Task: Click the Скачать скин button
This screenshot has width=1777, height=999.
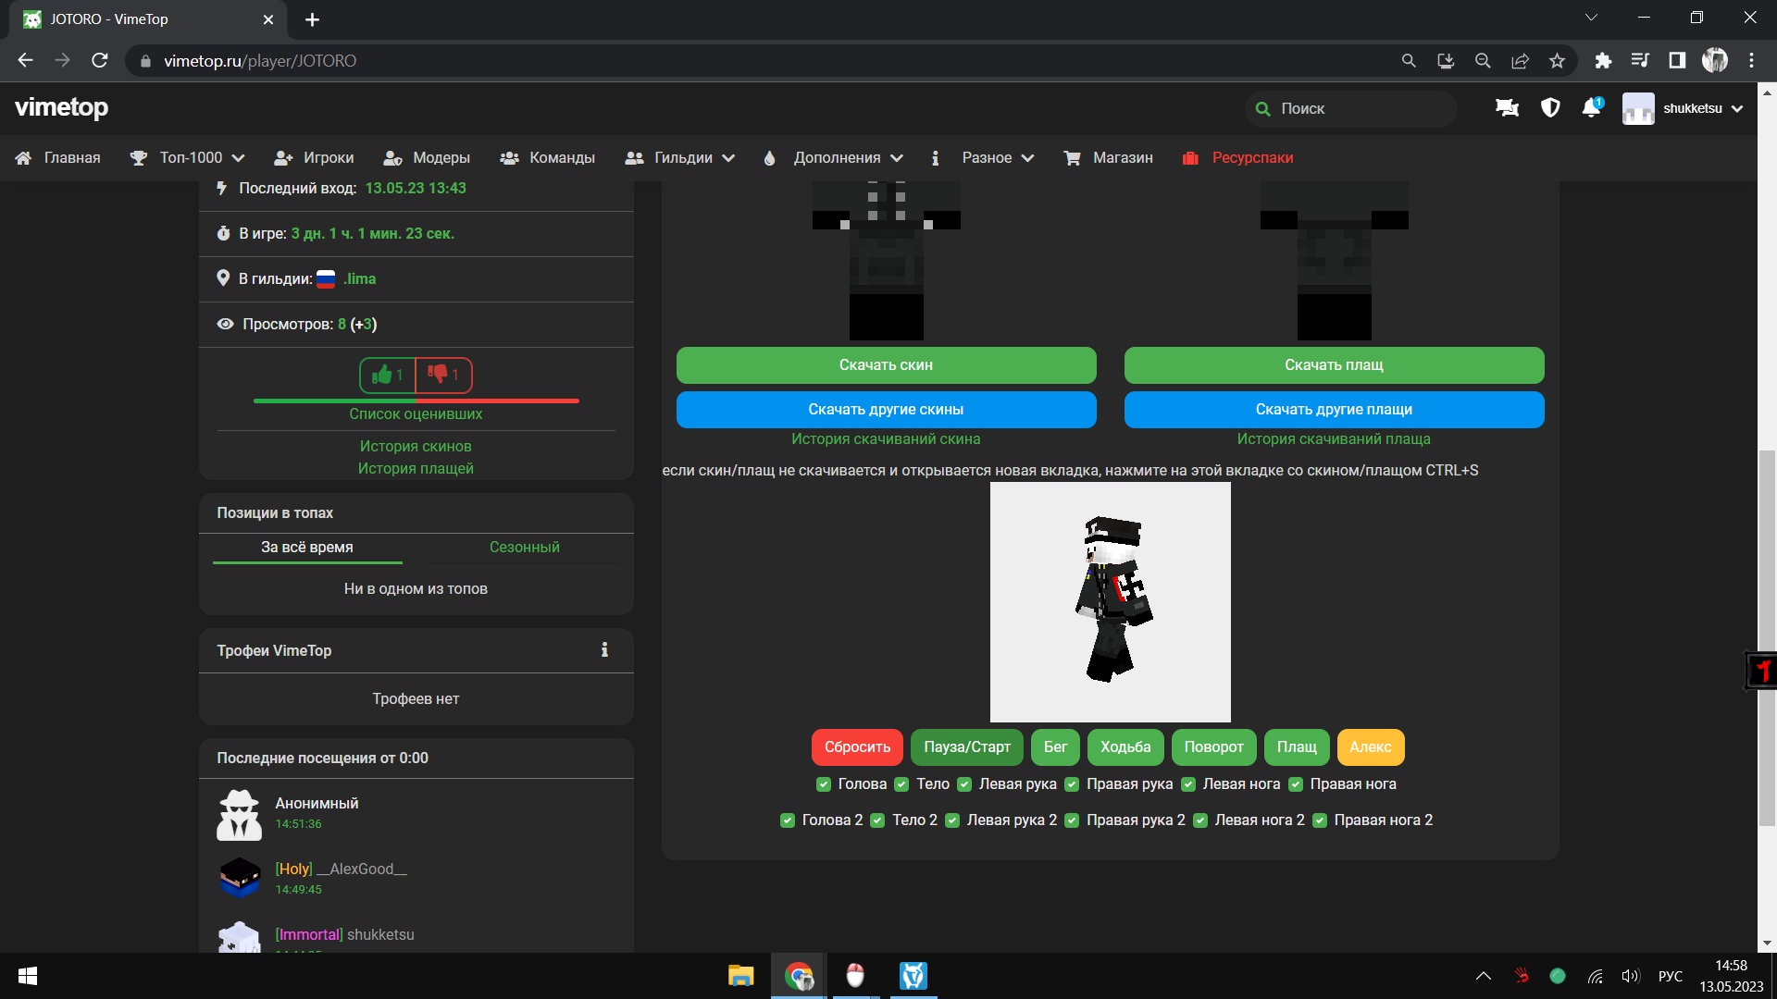Action: 886,365
